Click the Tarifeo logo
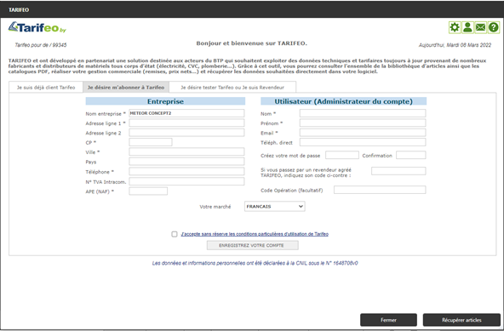This screenshot has width=504, height=331. point(37,27)
